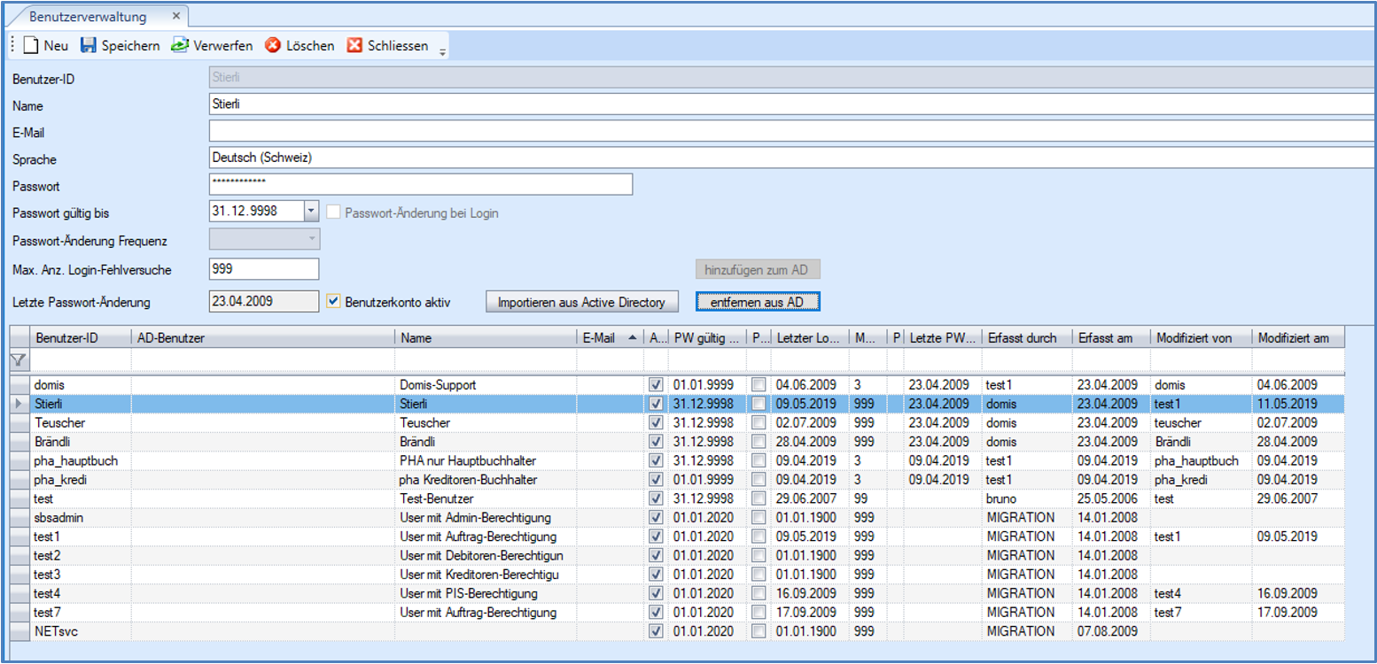Toggle active checkbox in NETsvc row

[656, 631]
